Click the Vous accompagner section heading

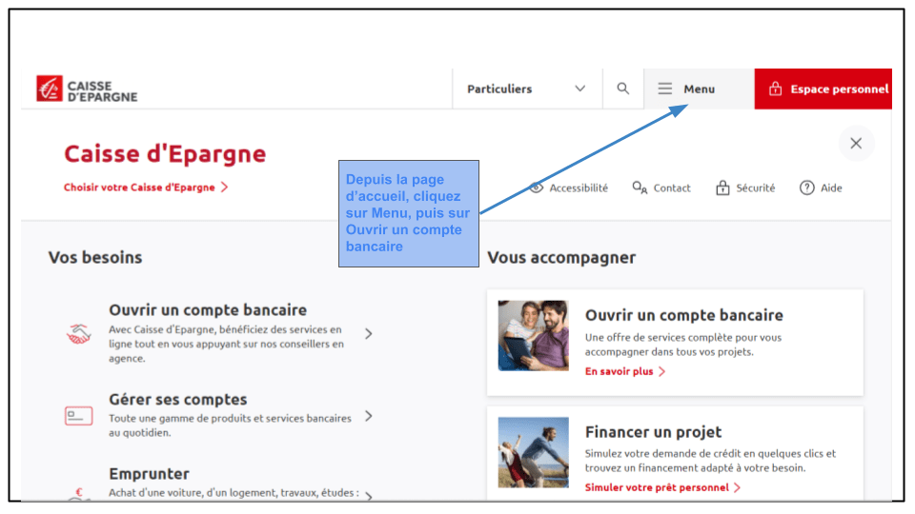[x=561, y=258]
